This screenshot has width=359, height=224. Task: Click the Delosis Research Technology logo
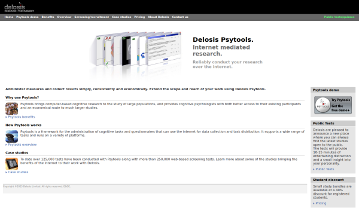[x=19, y=7]
